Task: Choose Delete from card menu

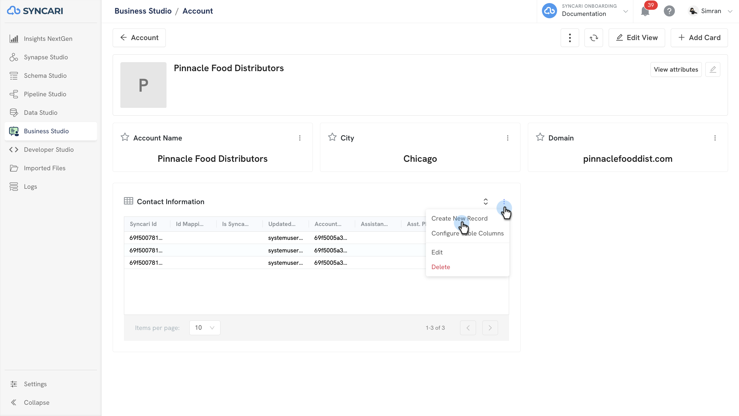Action: click(x=467, y=267)
